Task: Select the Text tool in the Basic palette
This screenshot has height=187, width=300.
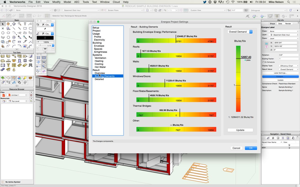Action: tap(25, 24)
